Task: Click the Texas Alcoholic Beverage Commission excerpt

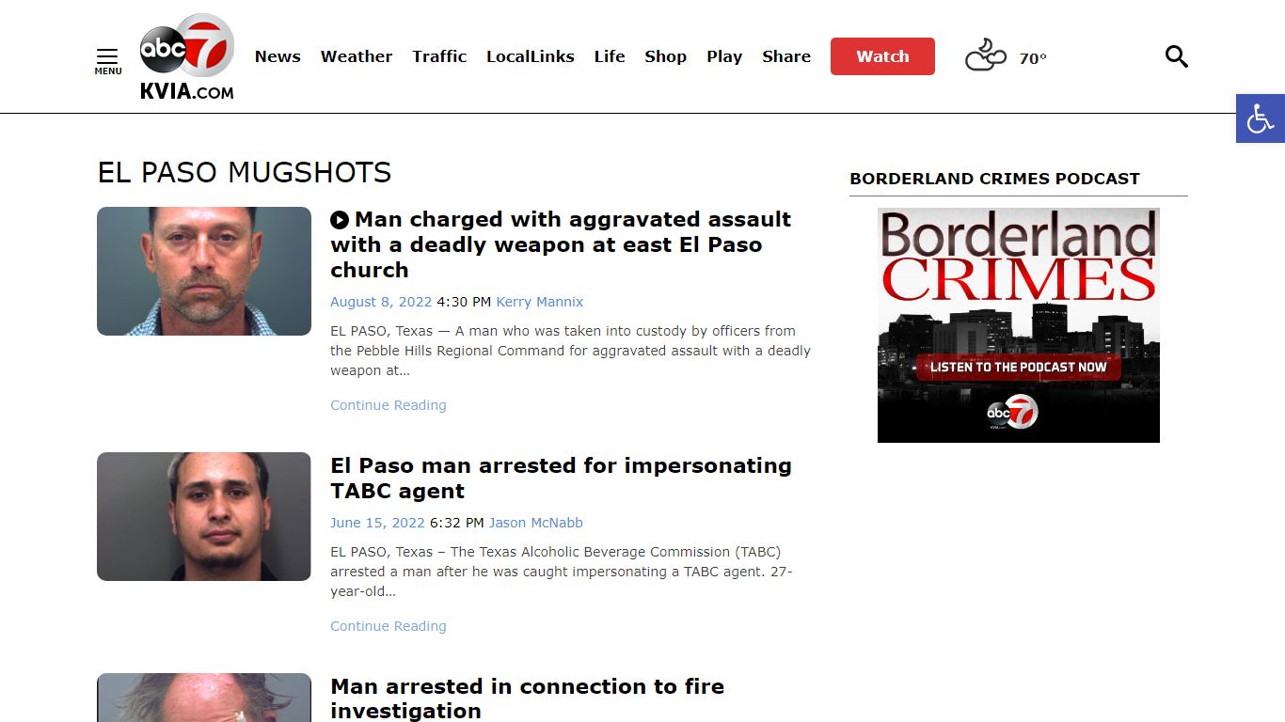Action: (x=562, y=572)
